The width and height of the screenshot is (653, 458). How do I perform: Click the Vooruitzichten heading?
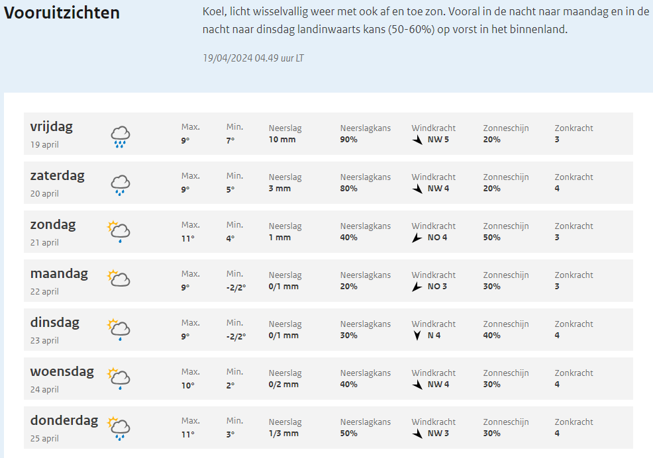point(62,13)
